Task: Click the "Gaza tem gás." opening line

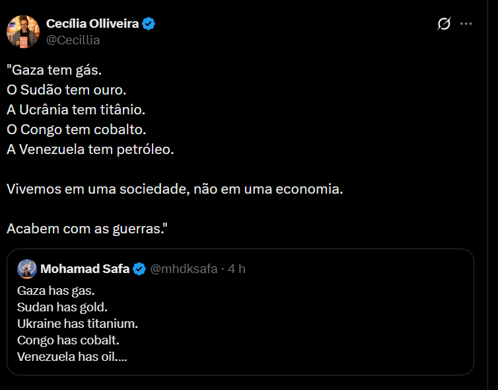Action: coord(55,69)
